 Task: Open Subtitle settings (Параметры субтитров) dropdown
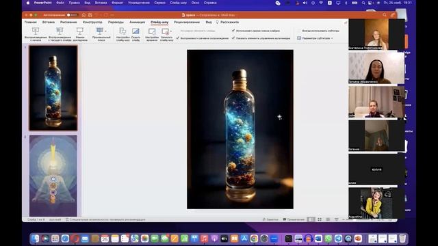(x=315, y=38)
